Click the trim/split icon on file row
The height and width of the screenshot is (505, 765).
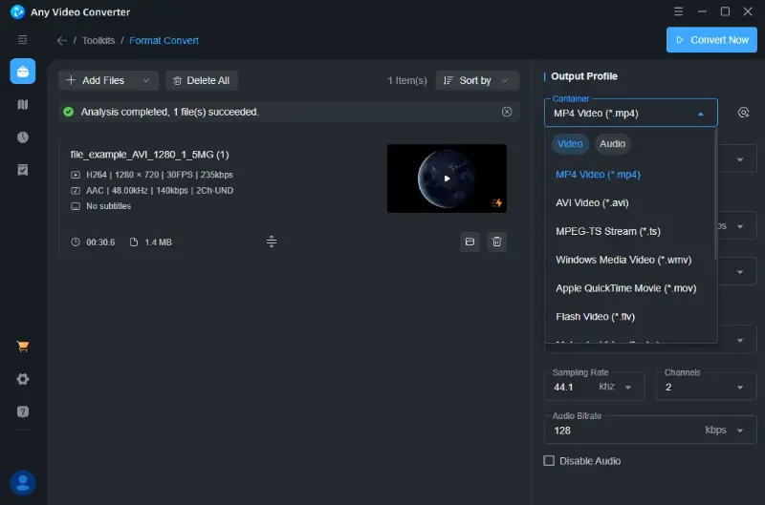(x=272, y=242)
